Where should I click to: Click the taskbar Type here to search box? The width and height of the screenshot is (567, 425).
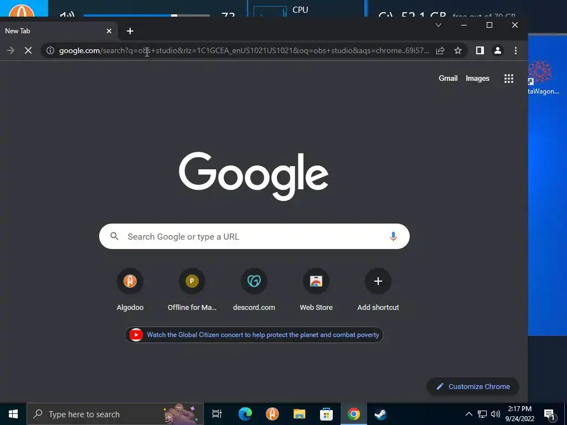pos(115,414)
